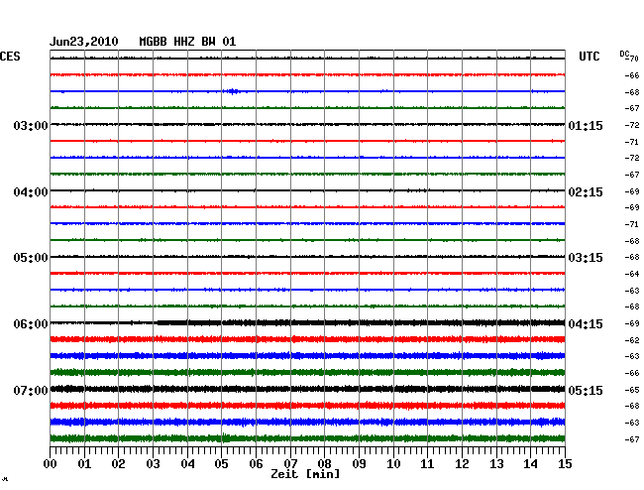Click the black trace on the 07:00 row
Image resolution: width=644 pixels, height=490 pixels.
(307, 389)
